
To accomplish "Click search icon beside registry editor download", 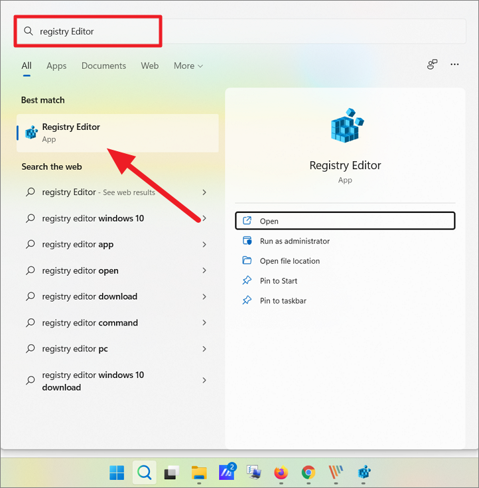I will coord(31,296).
